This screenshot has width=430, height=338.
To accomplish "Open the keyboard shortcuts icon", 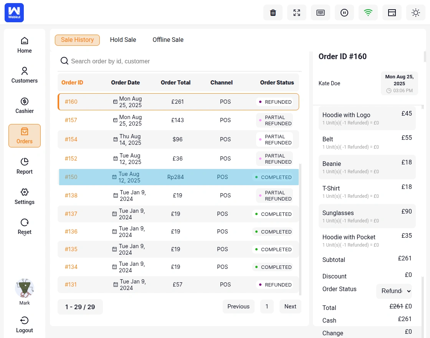I will pos(321,13).
